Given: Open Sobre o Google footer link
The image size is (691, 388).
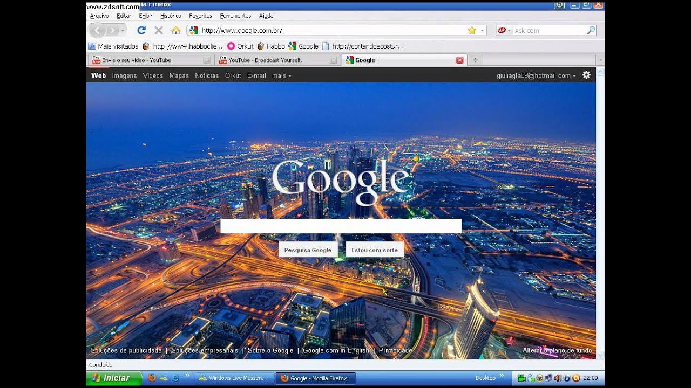Looking at the screenshot, I should [x=270, y=350].
